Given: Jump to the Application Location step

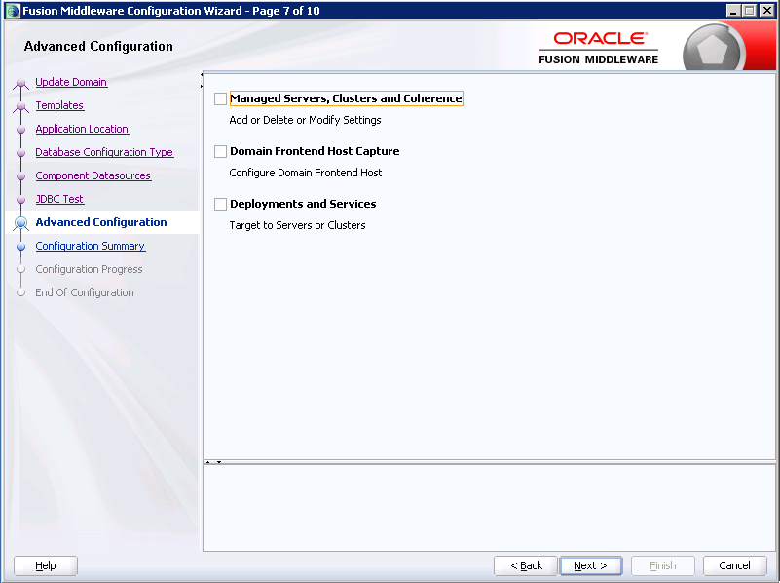Looking at the screenshot, I should click(x=82, y=129).
